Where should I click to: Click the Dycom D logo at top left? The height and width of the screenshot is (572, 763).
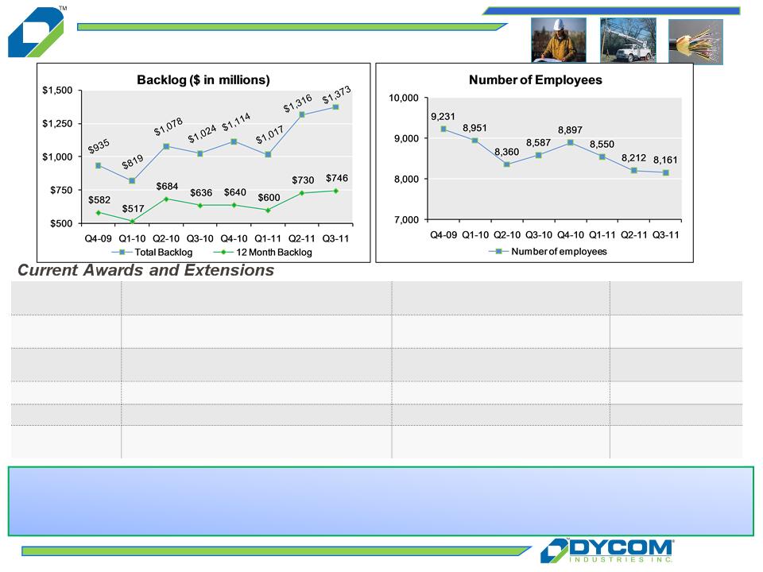click(x=36, y=32)
